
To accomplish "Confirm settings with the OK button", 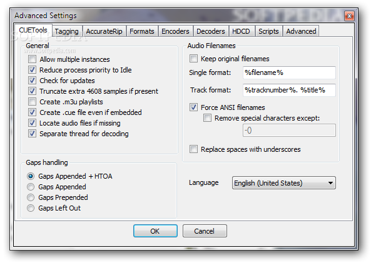I will tap(155, 231).
